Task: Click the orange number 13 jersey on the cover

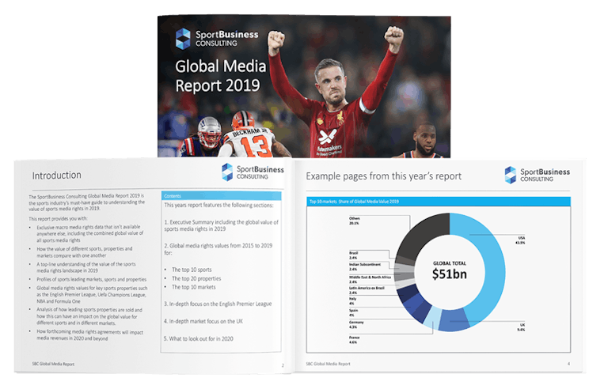Action: pyautogui.click(x=255, y=146)
